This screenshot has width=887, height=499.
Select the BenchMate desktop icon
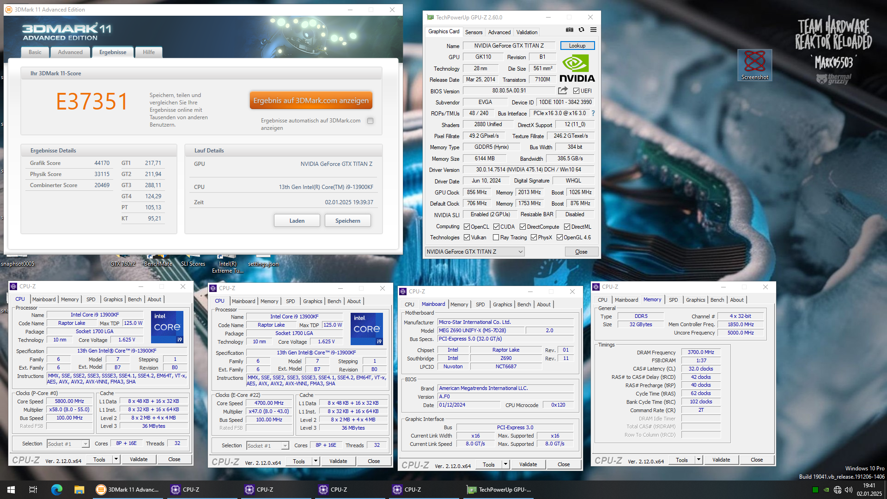158,260
